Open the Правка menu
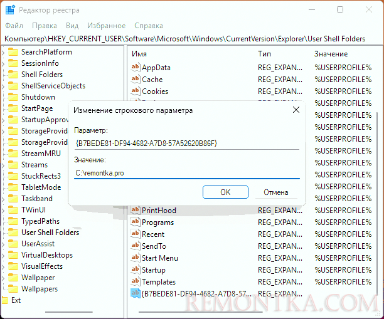The width and height of the screenshot is (384, 319). point(45,26)
